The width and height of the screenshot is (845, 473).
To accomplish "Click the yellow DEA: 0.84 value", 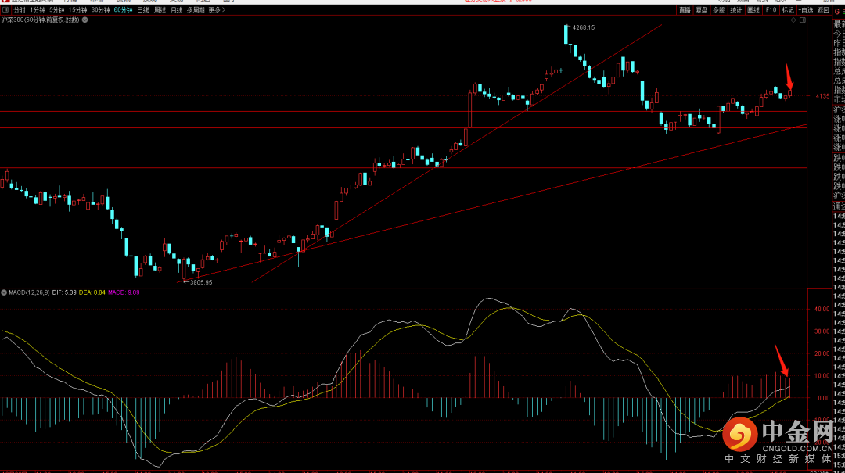I will [x=92, y=292].
